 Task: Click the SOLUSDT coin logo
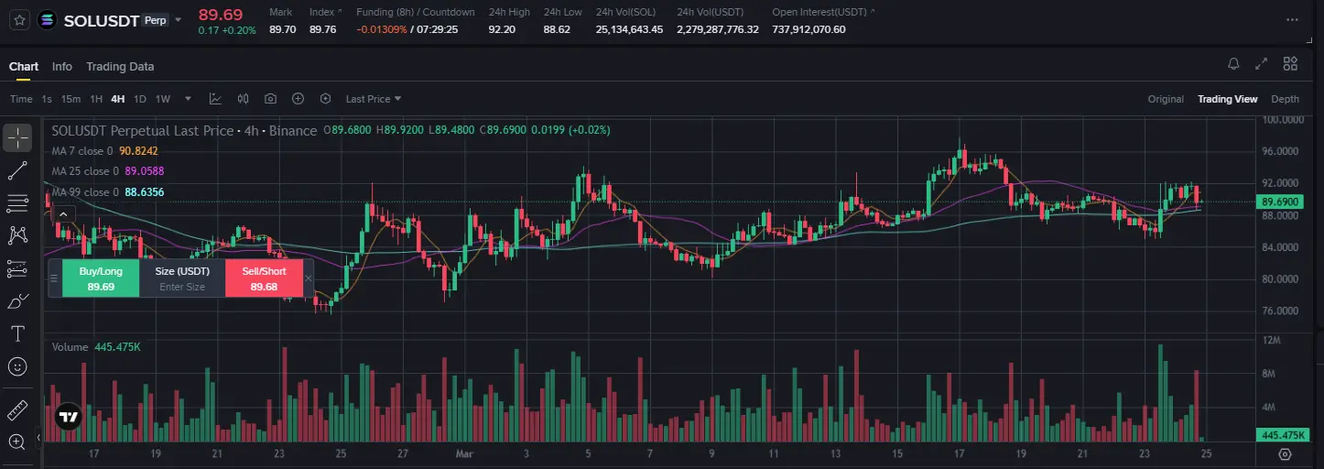coord(46,19)
